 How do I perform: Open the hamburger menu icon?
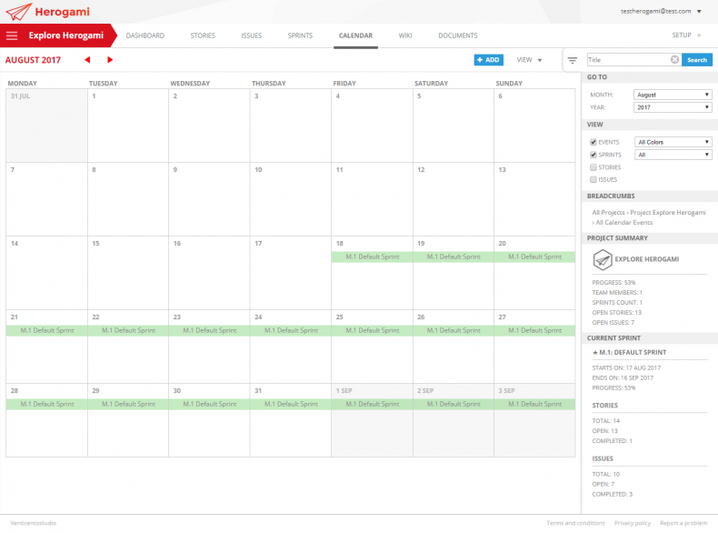(x=12, y=35)
